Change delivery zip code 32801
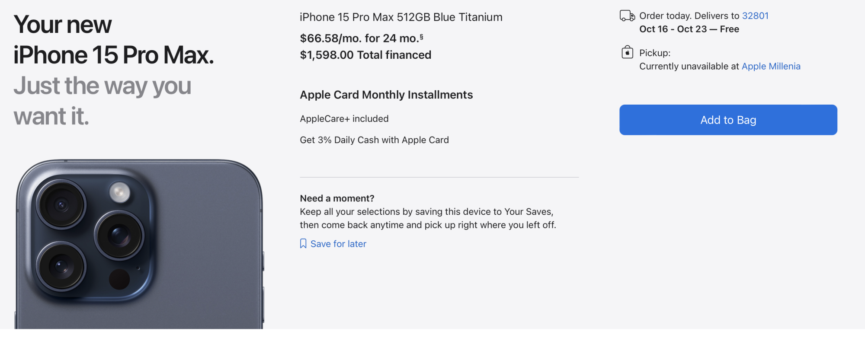 coord(755,16)
